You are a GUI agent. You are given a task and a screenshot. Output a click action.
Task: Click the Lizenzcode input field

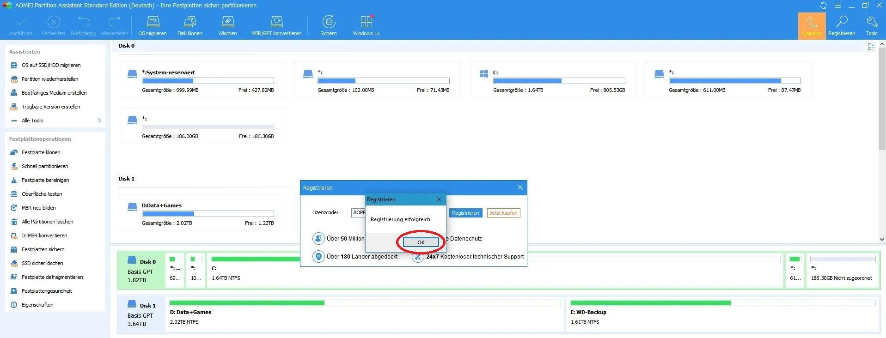(358, 213)
